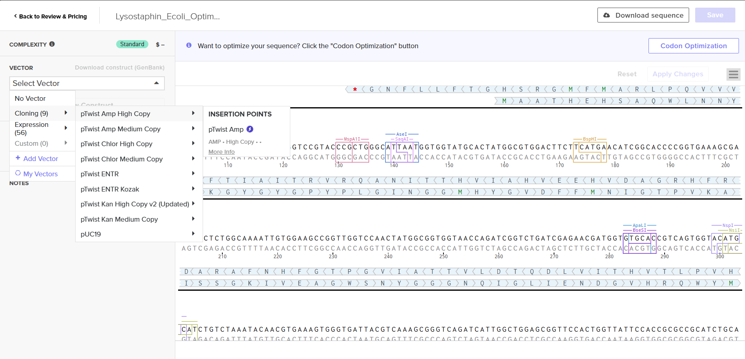Click the hamburger menu icon in sequence viewer
This screenshot has height=359, width=745.
[x=733, y=74]
